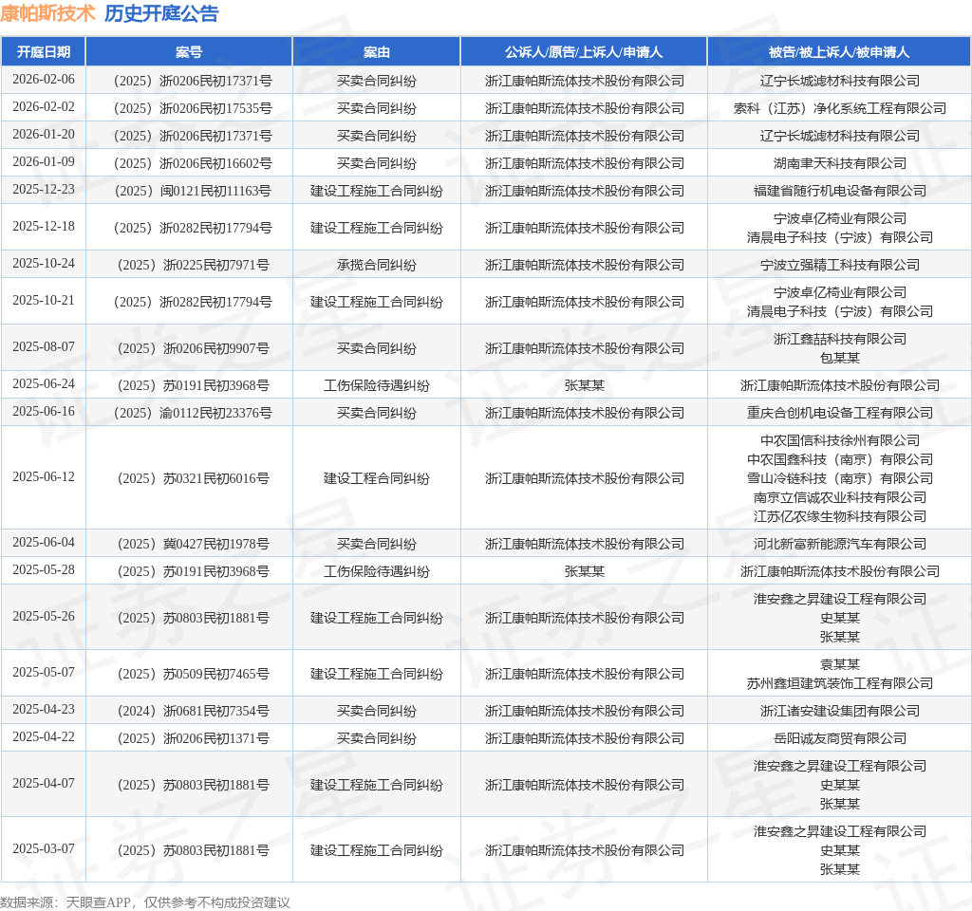Click case number (2025)冀0427民初1978号
This screenshot has width=972, height=911.
[x=193, y=544]
